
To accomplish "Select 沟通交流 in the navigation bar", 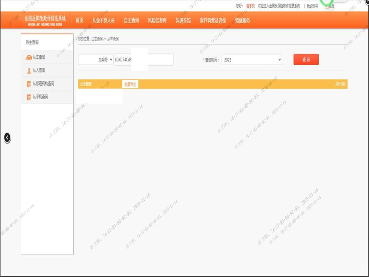I will [183, 20].
